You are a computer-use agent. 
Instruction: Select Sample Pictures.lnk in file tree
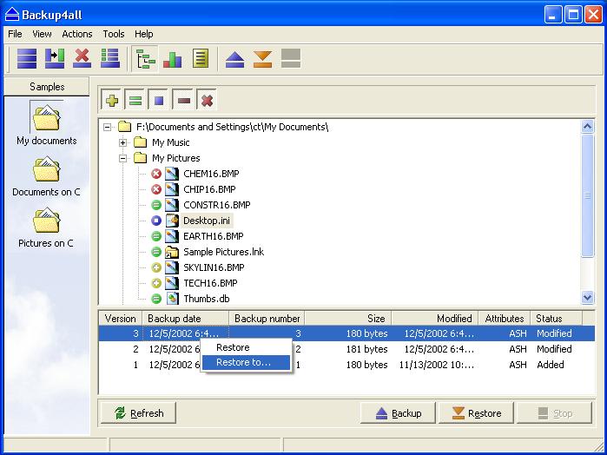[224, 252]
